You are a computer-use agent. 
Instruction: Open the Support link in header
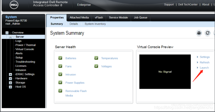(169, 5)
